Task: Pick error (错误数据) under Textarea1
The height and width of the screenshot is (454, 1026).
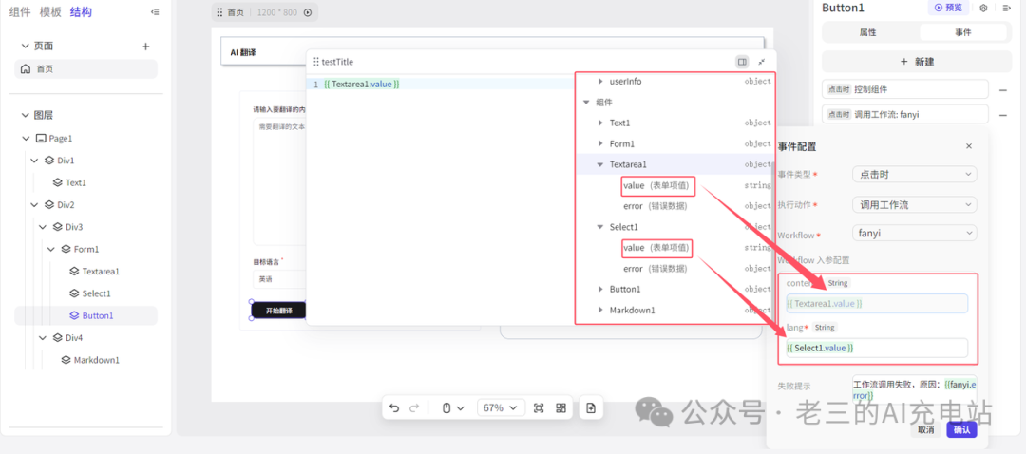Action: point(655,206)
